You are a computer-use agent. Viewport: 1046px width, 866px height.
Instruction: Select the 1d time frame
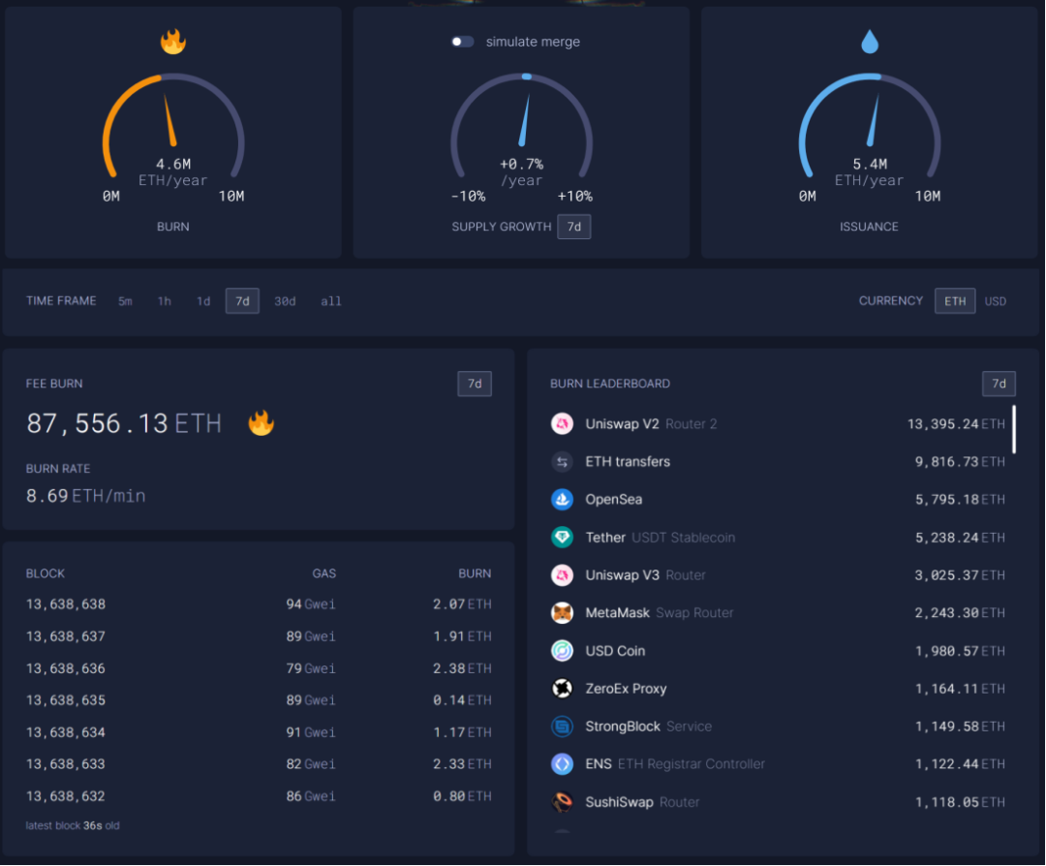click(x=203, y=301)
